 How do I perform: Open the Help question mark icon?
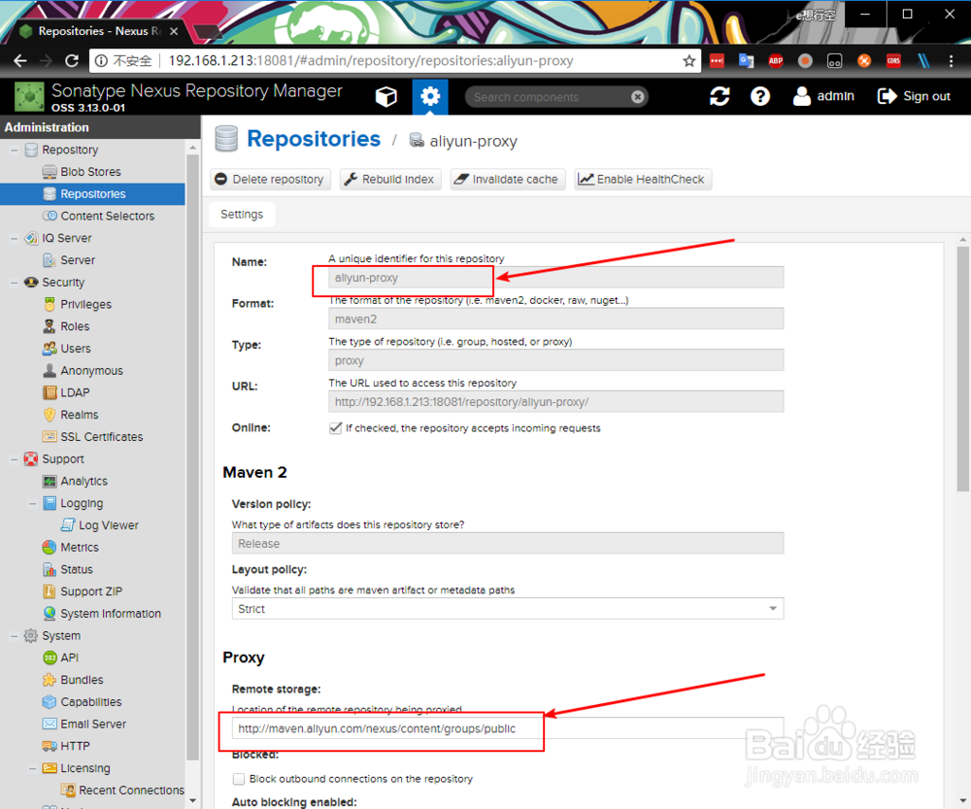click(760, 96)
